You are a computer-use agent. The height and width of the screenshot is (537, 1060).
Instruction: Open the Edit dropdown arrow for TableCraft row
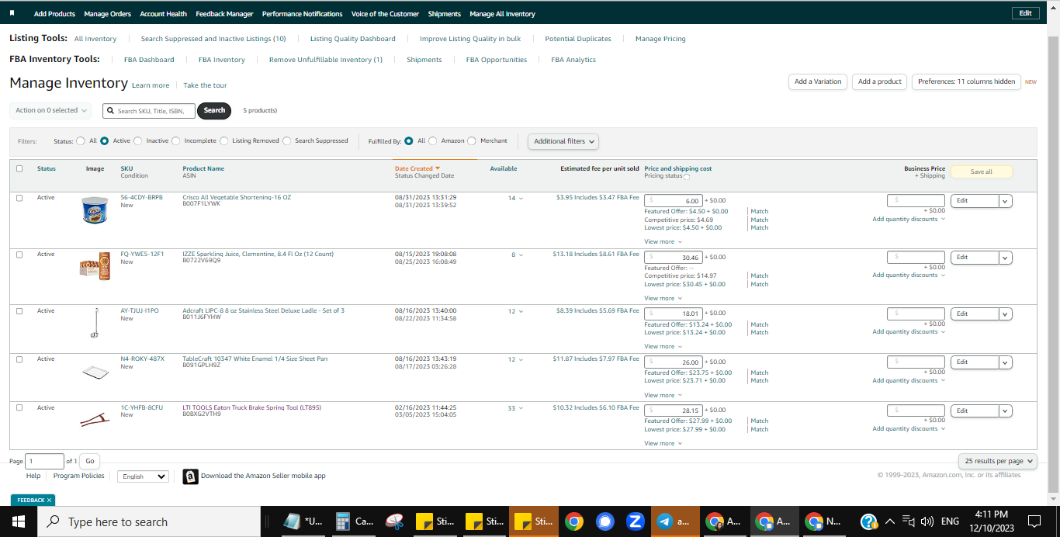tap(1005, 362)
